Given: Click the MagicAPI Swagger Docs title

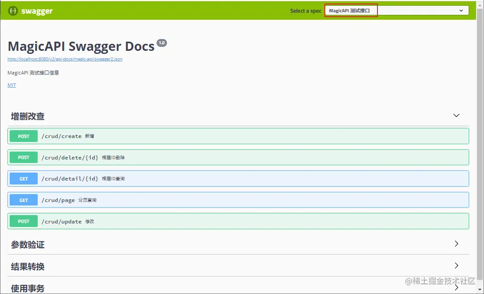Looking at the screenshot, I should point(81,46).
